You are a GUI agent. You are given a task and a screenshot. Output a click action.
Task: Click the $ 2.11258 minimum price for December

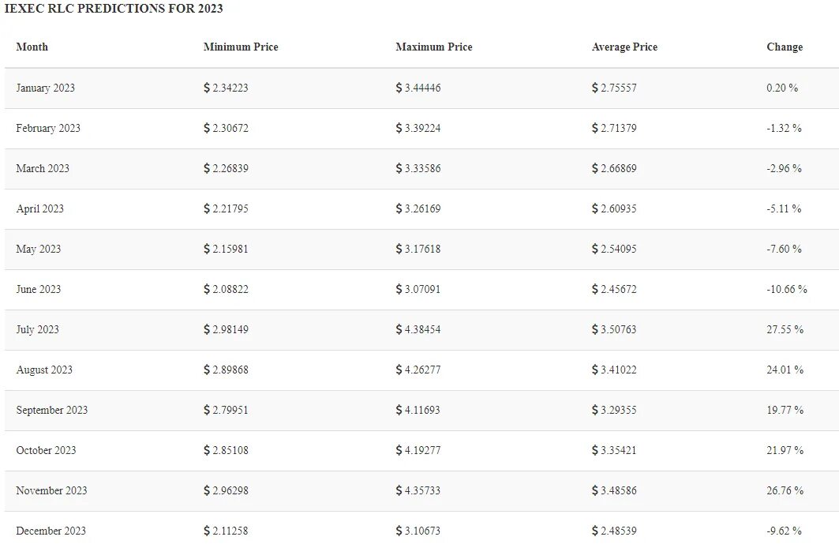pyautogui.click(x=226, y=531)
